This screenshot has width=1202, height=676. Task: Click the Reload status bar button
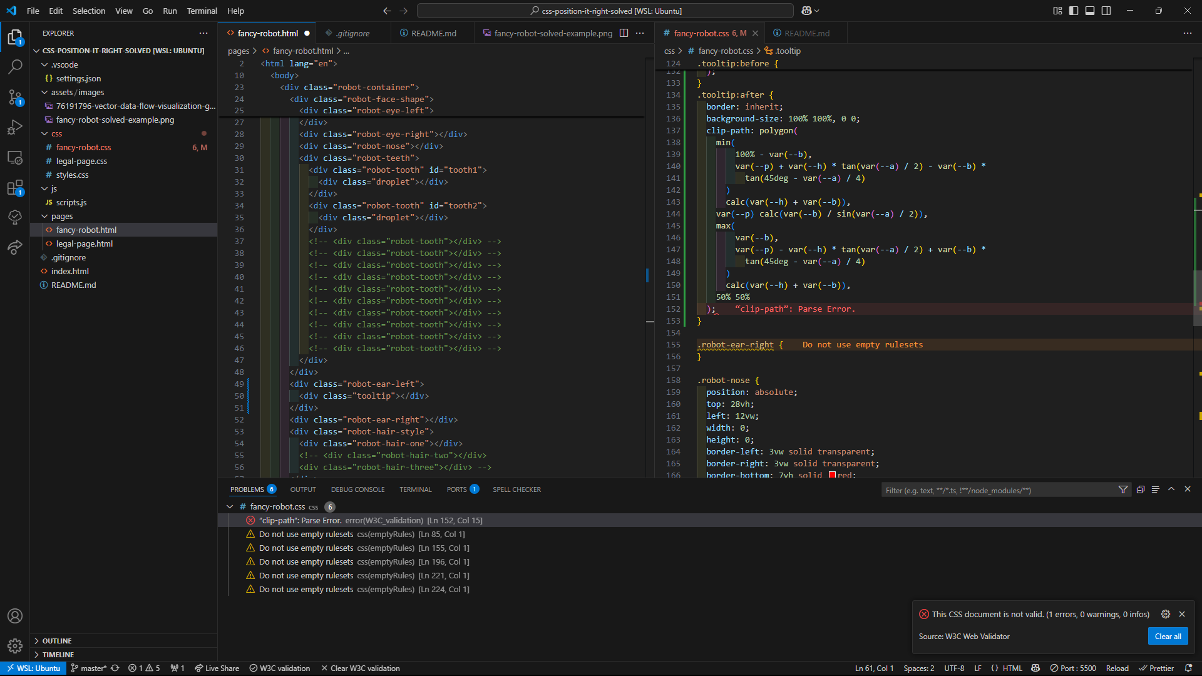[x=1117, y=668]
